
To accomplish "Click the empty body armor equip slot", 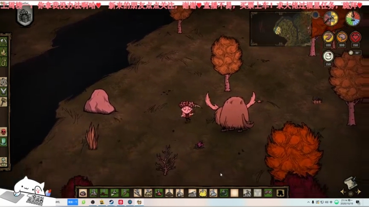I will (258, 193).
